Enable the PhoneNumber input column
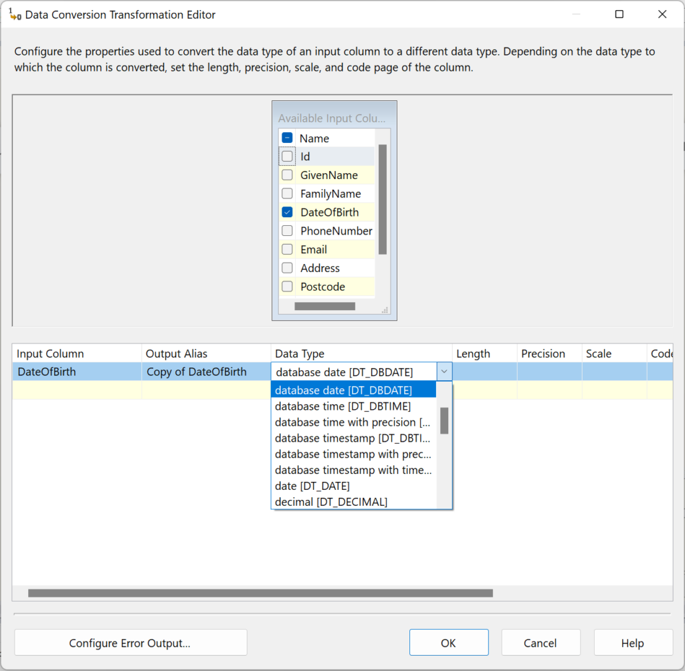This screenshot has width=685, height=671. click(288, 231)
